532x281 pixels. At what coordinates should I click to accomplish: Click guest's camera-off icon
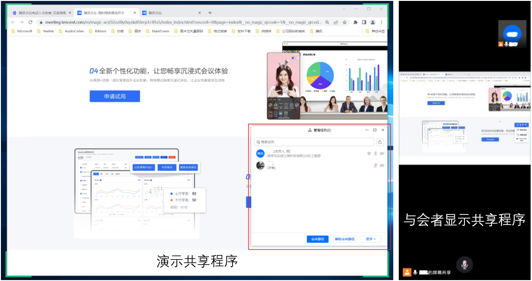(x=382, y=165)
